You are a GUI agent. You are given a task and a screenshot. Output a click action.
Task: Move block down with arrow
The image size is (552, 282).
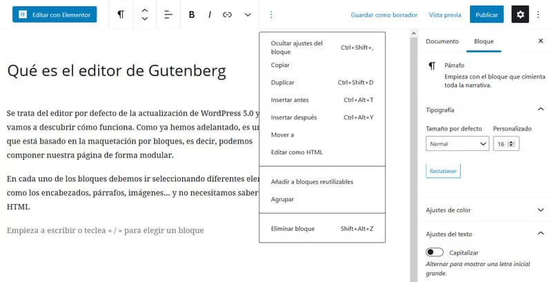pyautogui.click(x=145, y=19)
